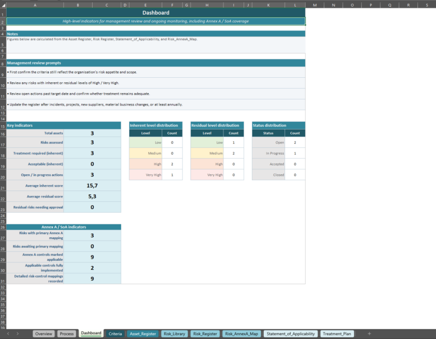
Task: Click the Residual level distribution header
Action: tap(217, 126)
